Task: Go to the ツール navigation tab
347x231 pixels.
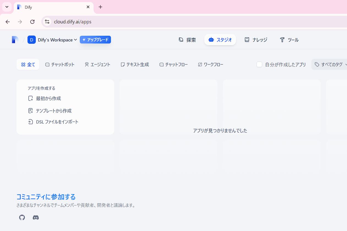Action: [289, 40]
